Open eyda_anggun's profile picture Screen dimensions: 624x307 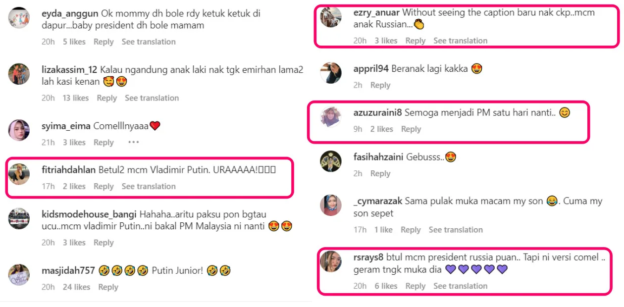(x=19, y=18)
